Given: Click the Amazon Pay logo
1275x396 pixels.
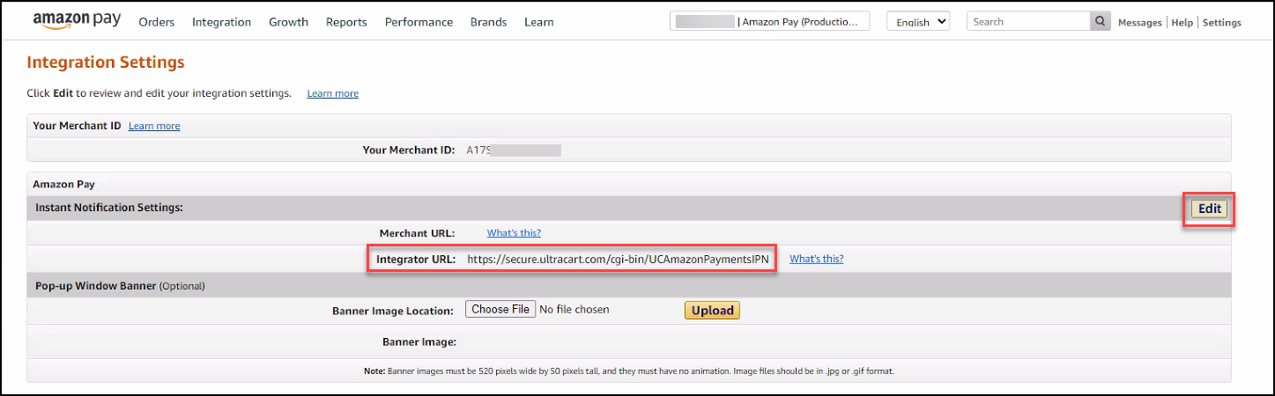Looking at the screenshot, I should [x=77, y=21].
